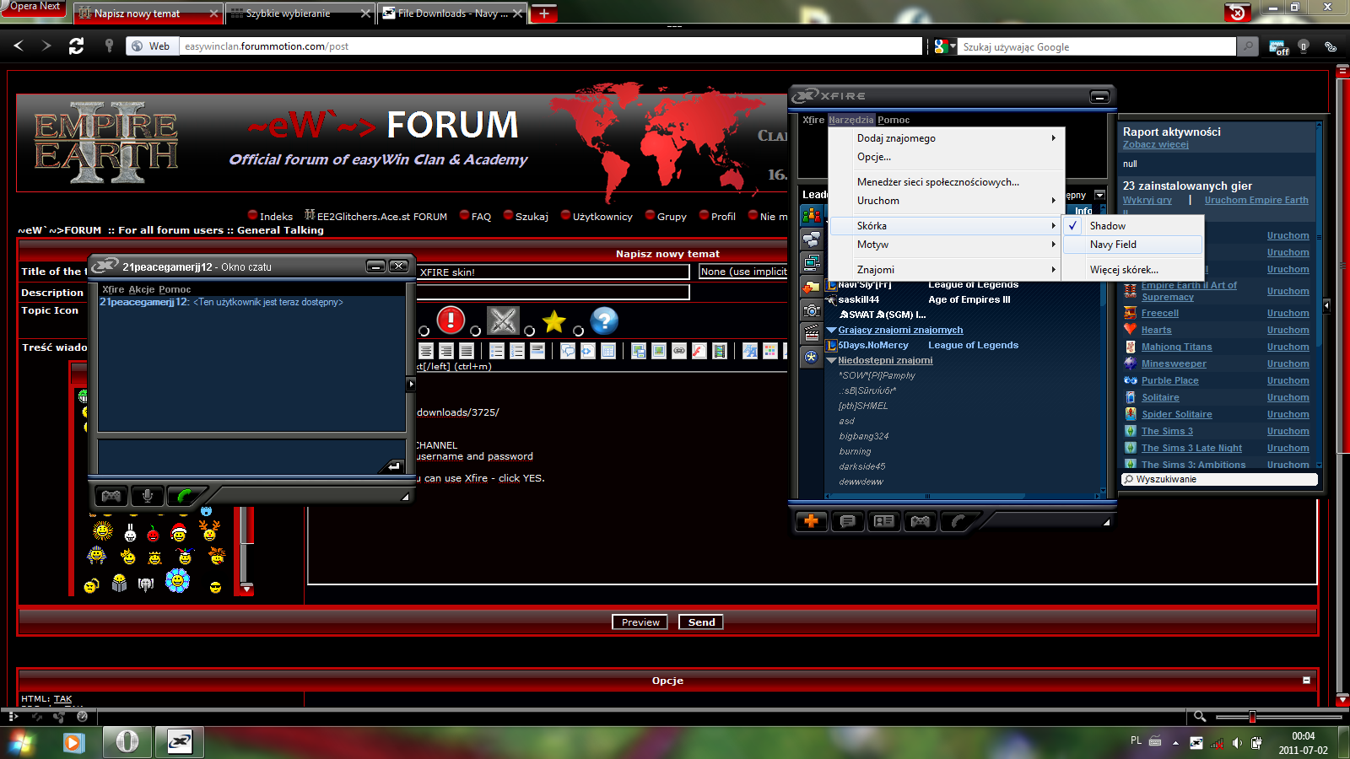The image size is (1350, 759).
Task: Expand Dodaj znajomego submenu
Action: (946, 138)
